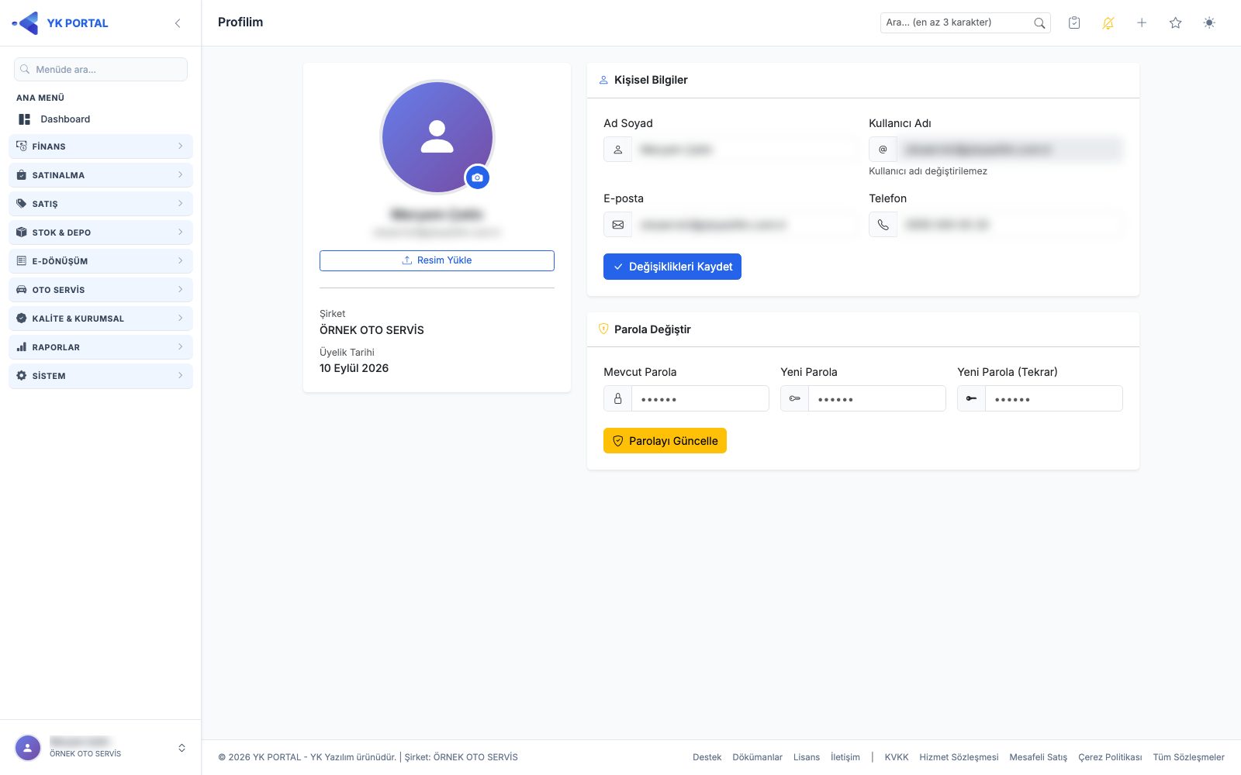
Task: Expand the SATIŞ menu section
Action: click(x=101, y=204)
